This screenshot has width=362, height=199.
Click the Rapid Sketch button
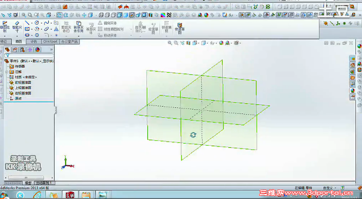pos(180,28)
